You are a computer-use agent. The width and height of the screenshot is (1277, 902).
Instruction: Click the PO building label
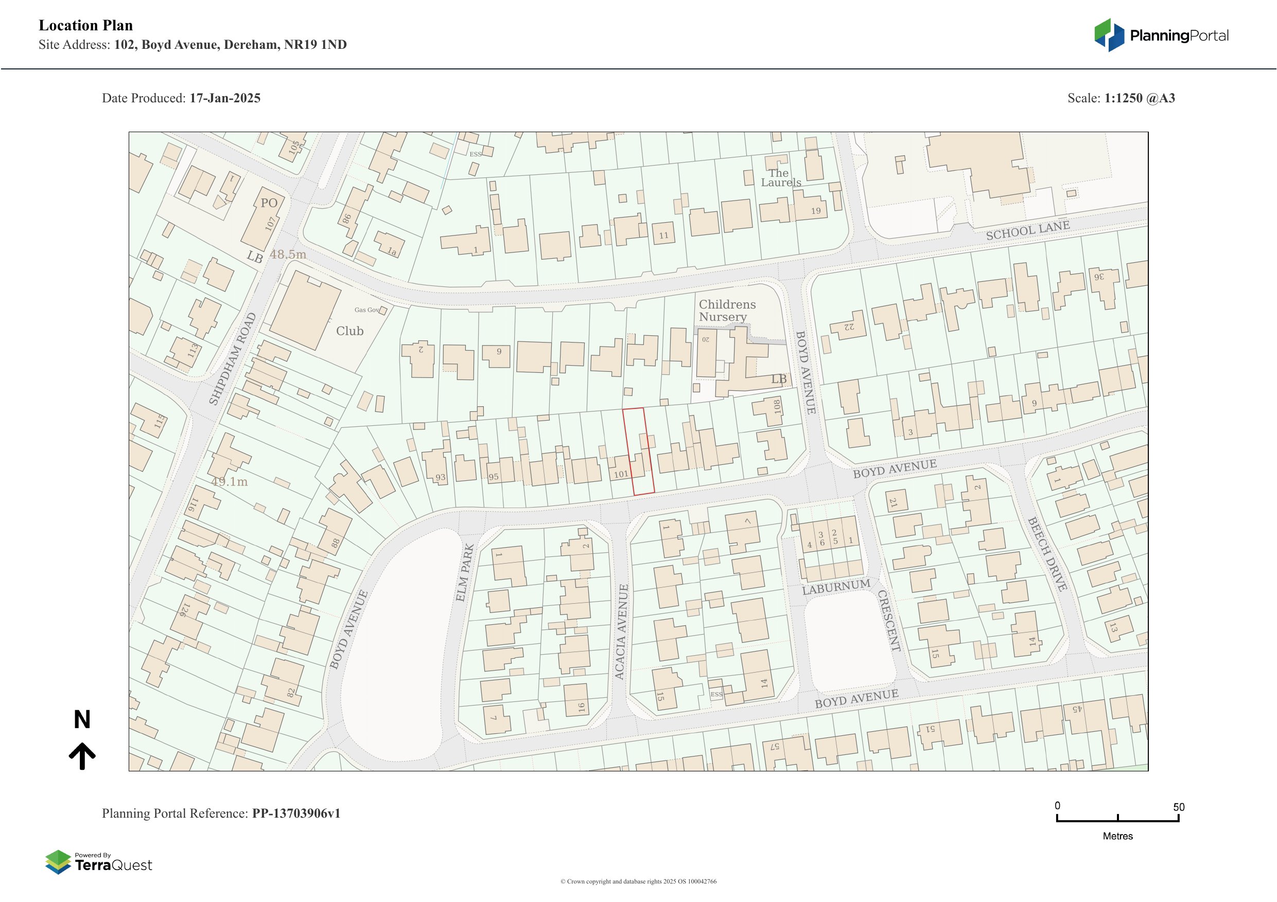tap(269, 204)
